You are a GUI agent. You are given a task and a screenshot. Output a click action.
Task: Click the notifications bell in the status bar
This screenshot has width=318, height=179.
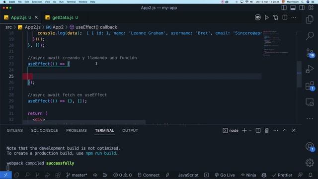click(311, 175)
